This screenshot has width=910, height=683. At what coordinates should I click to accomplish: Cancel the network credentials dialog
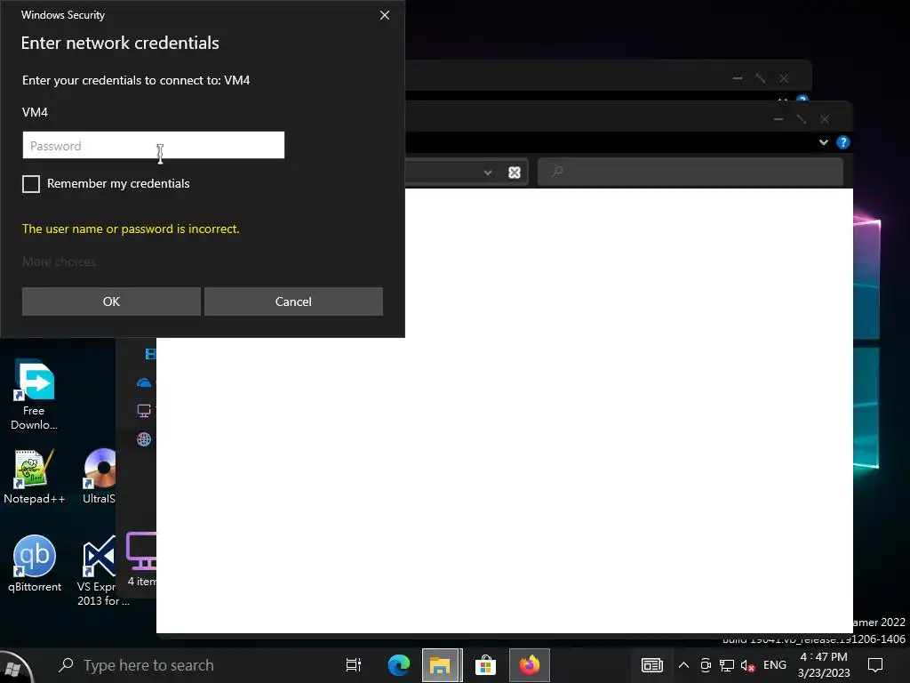tap(293, 301)
